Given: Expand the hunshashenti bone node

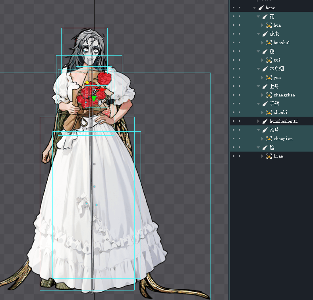Looking at the screenshot, I should 259,121.
